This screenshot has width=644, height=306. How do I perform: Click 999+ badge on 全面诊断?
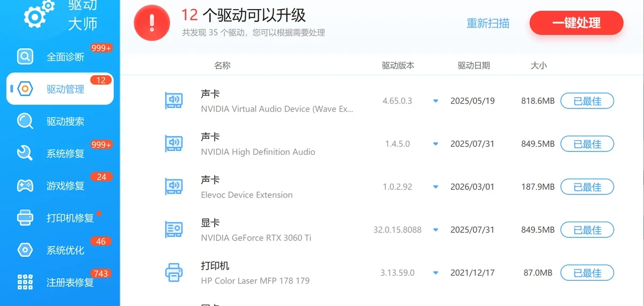coord(101,48)
